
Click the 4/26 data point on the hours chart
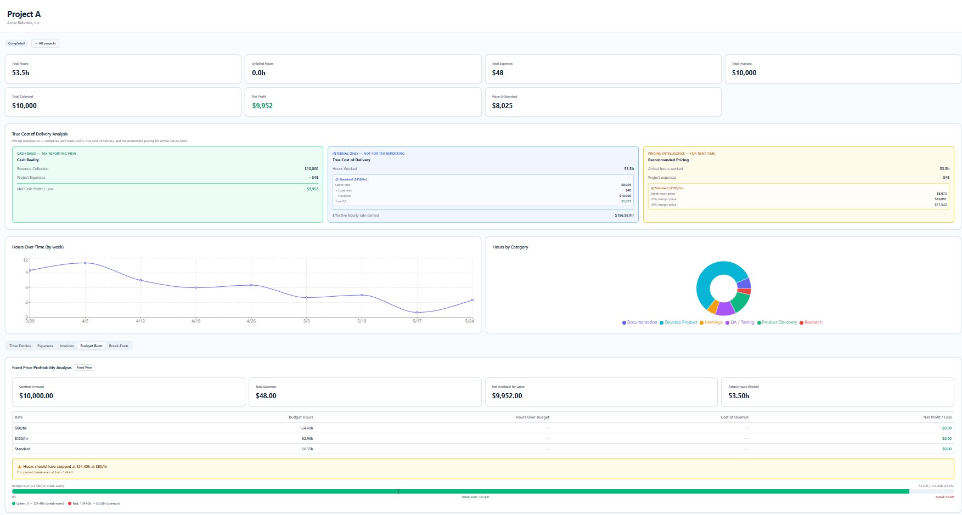tap(251, 285)
